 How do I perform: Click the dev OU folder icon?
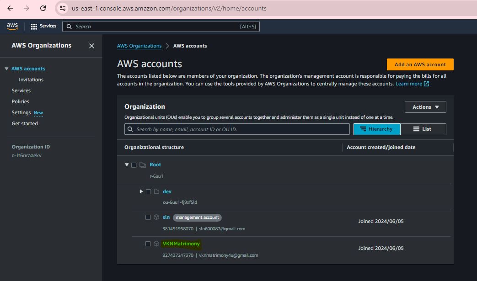coord(156,191)
